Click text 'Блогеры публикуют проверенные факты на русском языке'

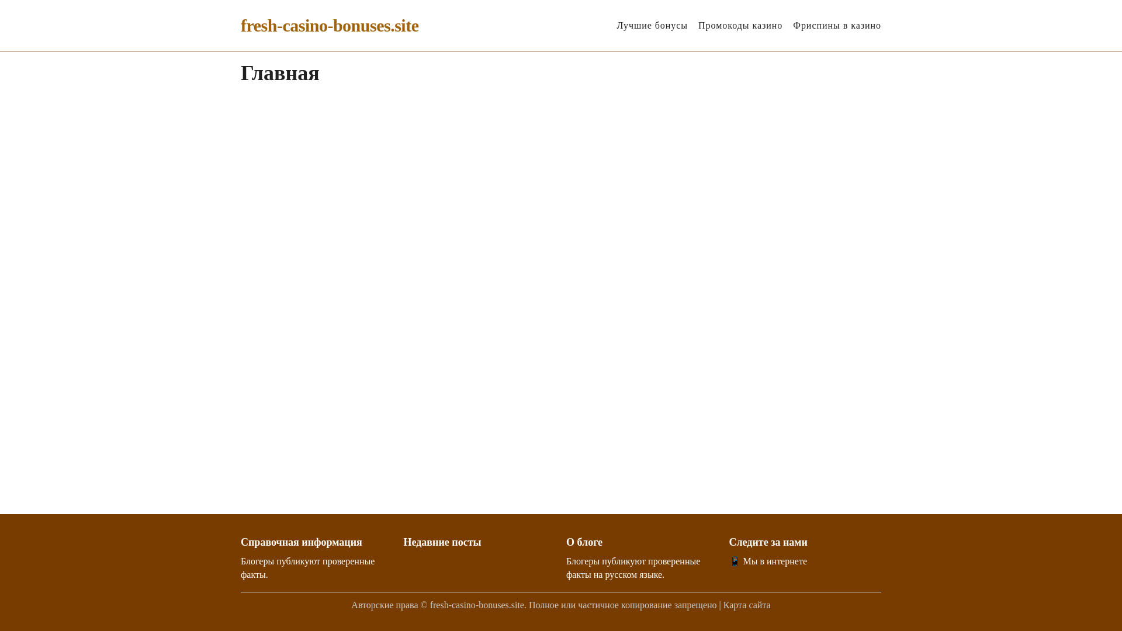tap(633, 568)
